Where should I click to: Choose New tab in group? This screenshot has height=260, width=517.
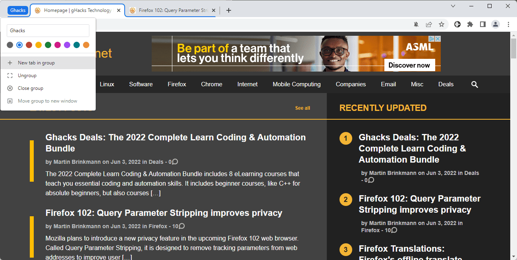tap(48, 63)
